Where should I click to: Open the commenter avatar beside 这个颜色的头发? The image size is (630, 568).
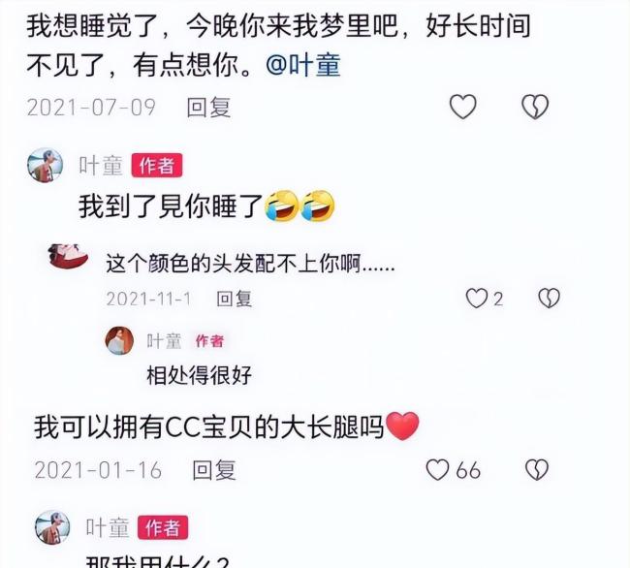click(68, 256)
